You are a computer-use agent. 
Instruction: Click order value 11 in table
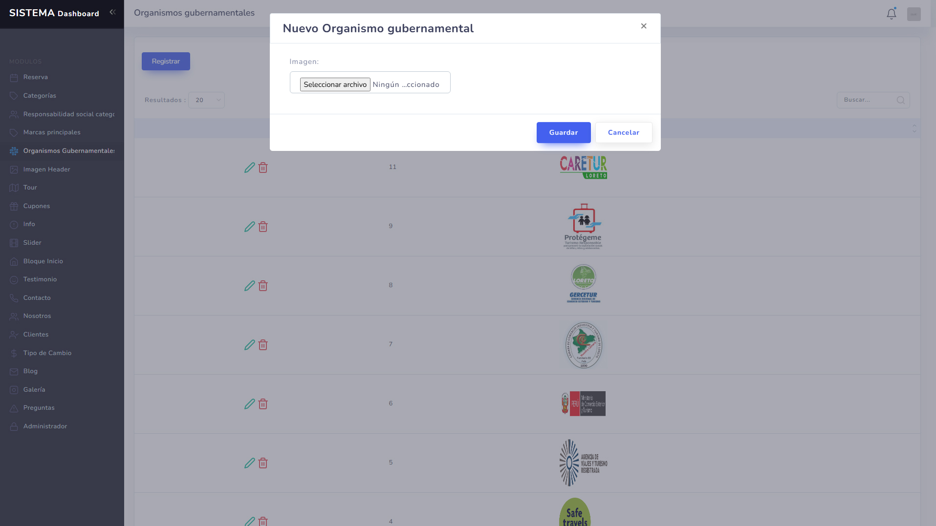[392, 167]
